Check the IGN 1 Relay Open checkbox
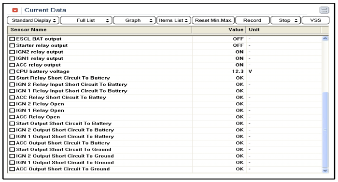The width and height of the screenshot is (338, 182). point(12,111)
